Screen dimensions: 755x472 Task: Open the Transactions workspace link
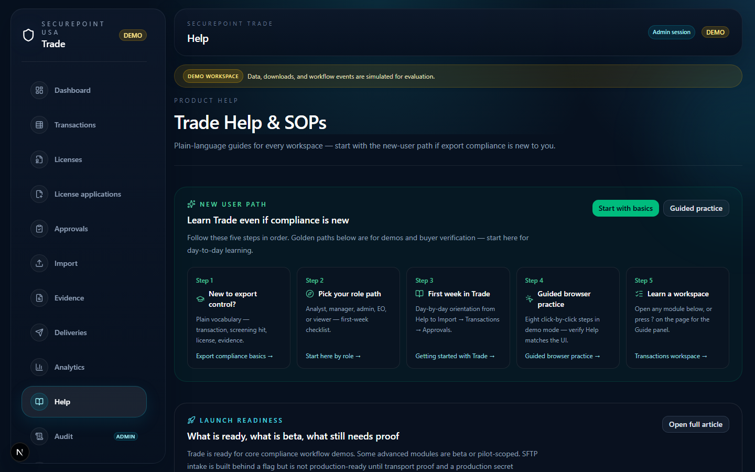[x=671, y=356]
